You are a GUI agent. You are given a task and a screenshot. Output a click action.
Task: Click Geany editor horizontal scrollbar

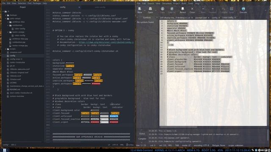pyautogui.click(x=178, y=127)
